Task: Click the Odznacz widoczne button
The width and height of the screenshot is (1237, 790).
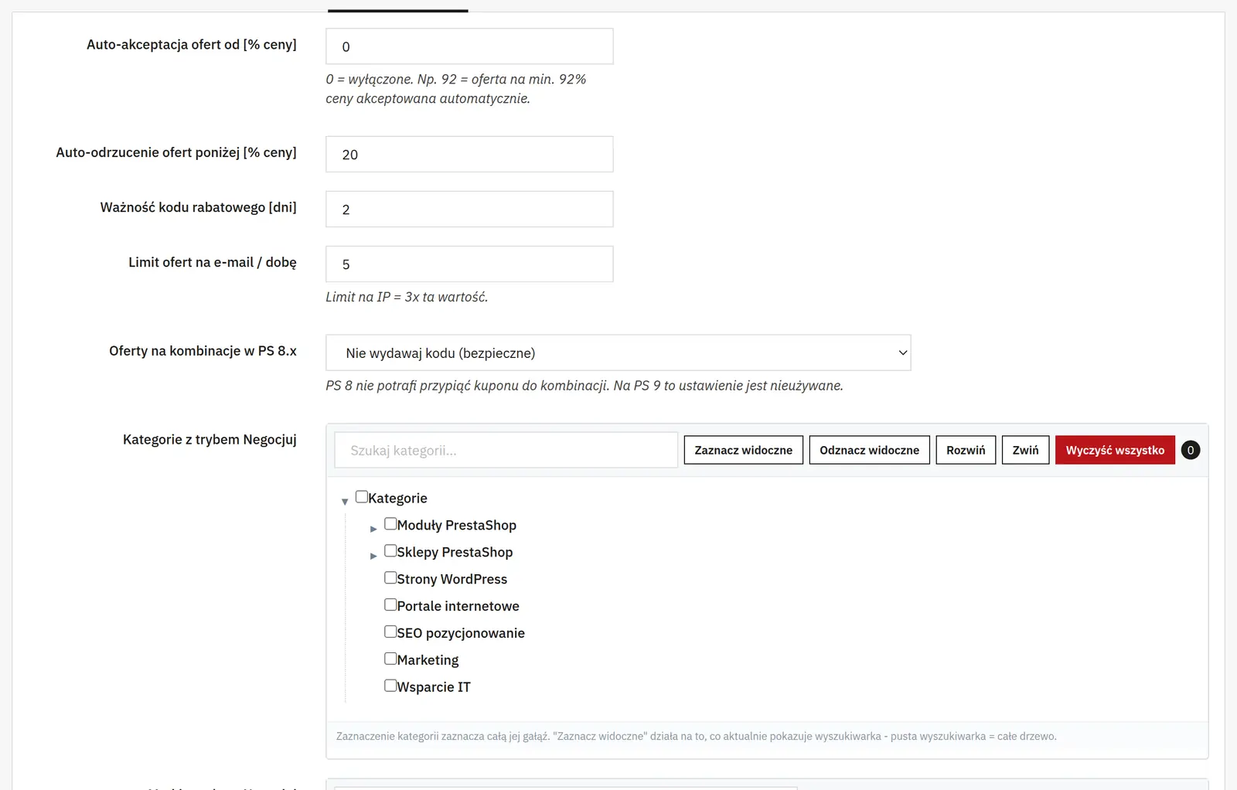Action: [x=869, y=450]
